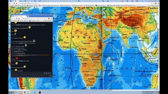Go back in the Funstream chat window
The width and height of the screenshot is (168, 94).
click(x=12, y=19)
